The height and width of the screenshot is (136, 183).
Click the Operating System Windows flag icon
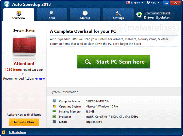[x=54, y=106]
